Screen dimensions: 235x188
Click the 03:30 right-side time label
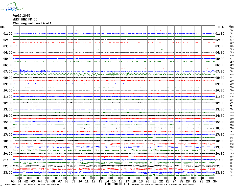tap(220, 46)
